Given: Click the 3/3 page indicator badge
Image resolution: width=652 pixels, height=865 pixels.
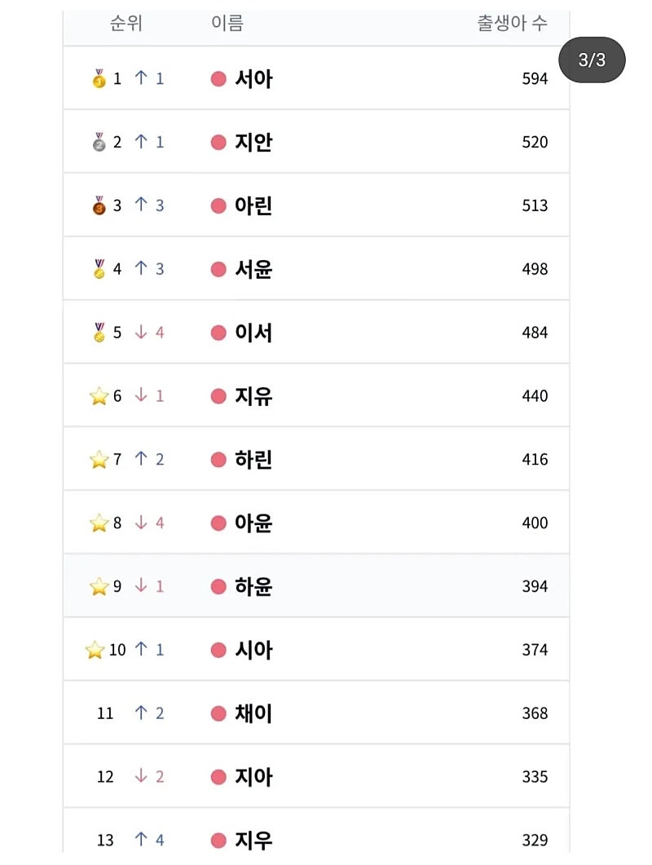Looking at the screenshot, I should (x=593, y=60).
